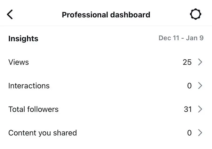Image resolution: width=212 pixels, height=149 pixels.
Task: Click the zero next to Content you shared
Action: (189, 133)
